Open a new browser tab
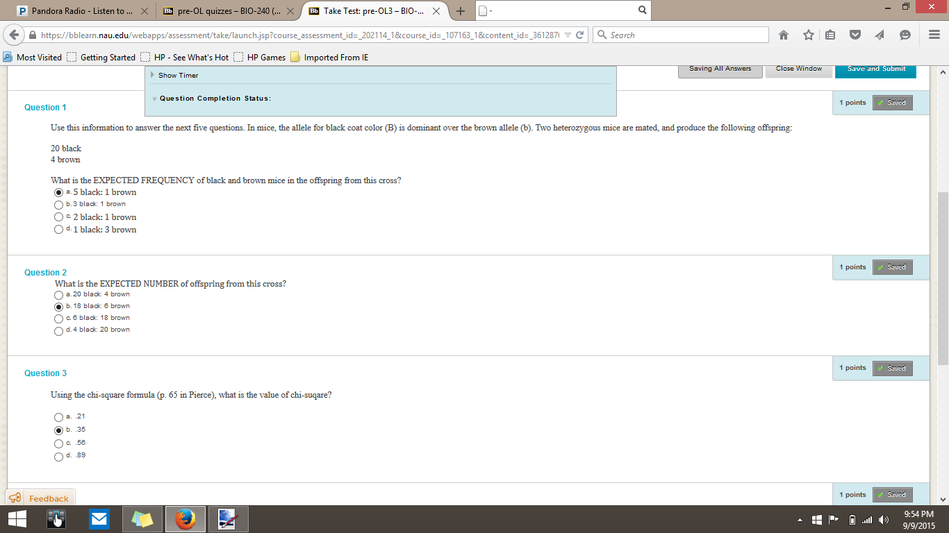The width and height of the screenshot is (949, 533). pyautogui.click(x=460, y=11)
